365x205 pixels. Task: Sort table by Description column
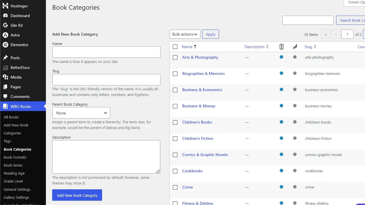pos(256,47)
